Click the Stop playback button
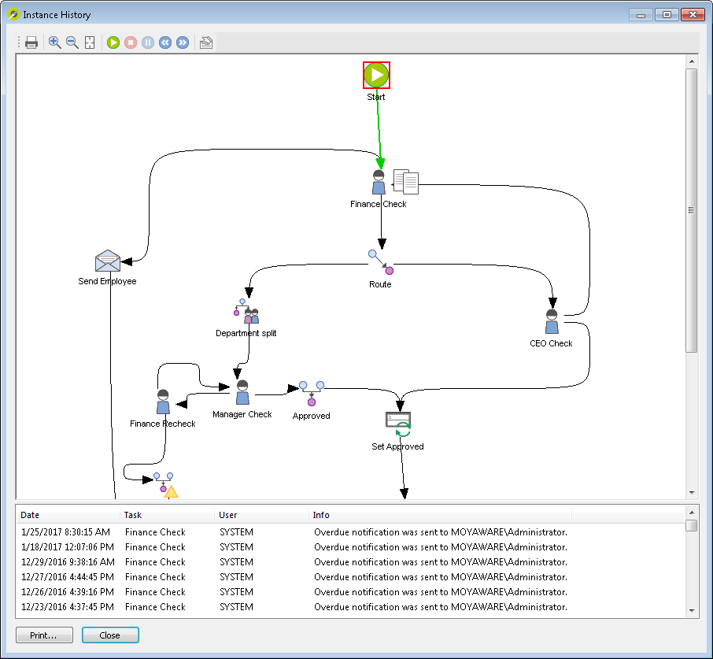Viewport: 713px width, 659px height. 131,43
